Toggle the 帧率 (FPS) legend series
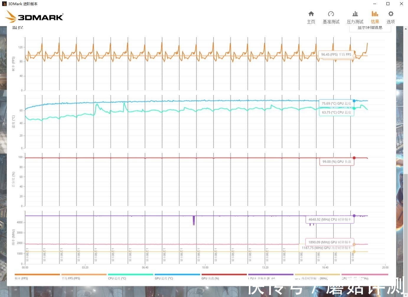Image resolution: width=408 pixels, height=297 pixels. (x=37, y=276)
